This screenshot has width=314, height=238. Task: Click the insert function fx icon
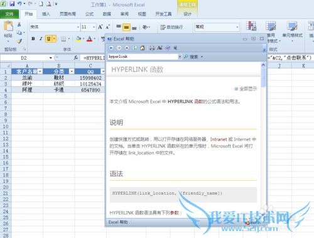pos(76,58)
